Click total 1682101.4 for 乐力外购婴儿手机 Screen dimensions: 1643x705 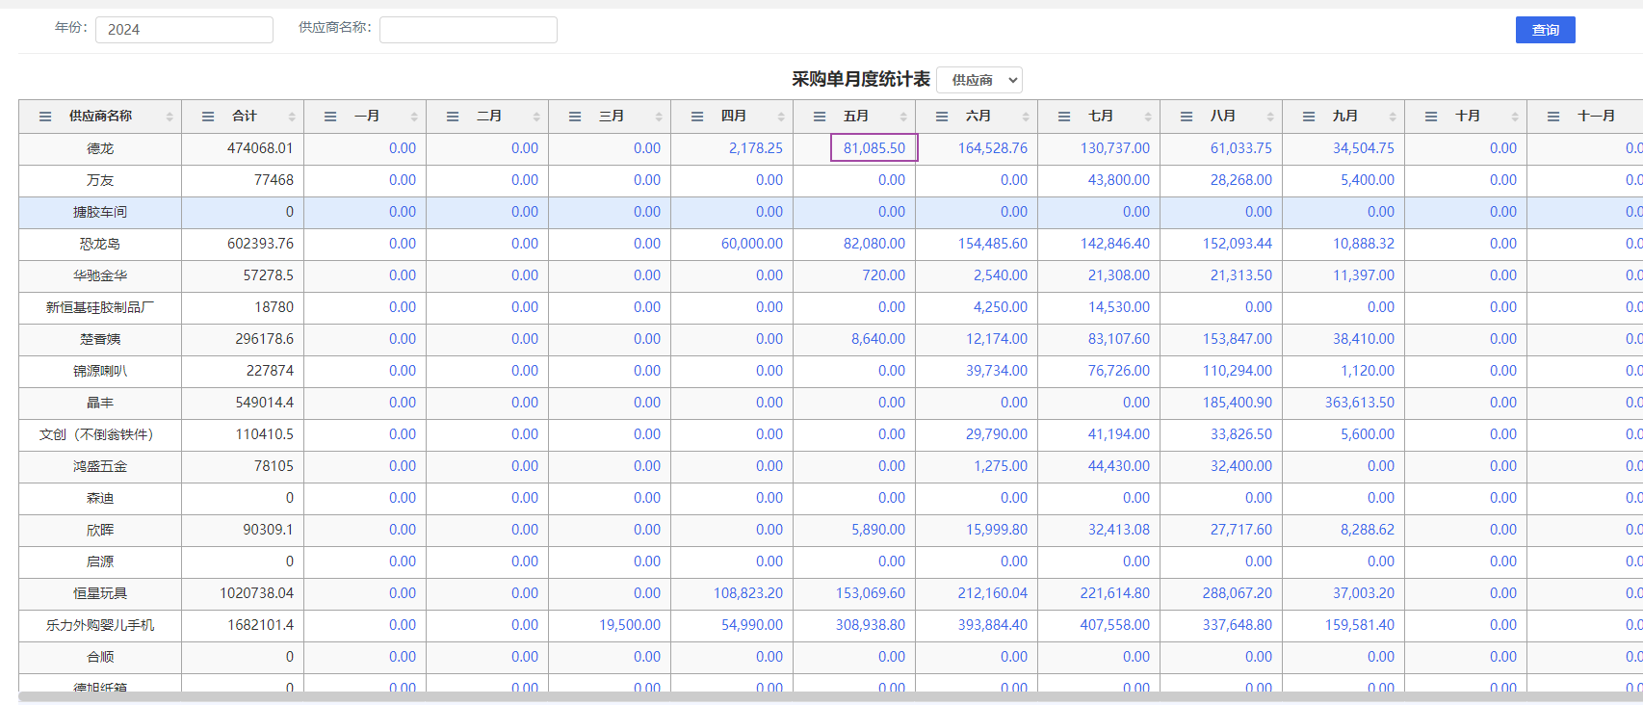coord(260,625)
